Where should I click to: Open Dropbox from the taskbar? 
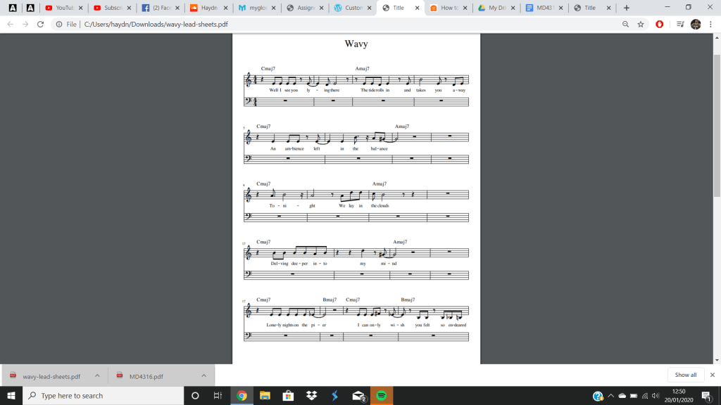pyautogui.click(x=311, y=395)
